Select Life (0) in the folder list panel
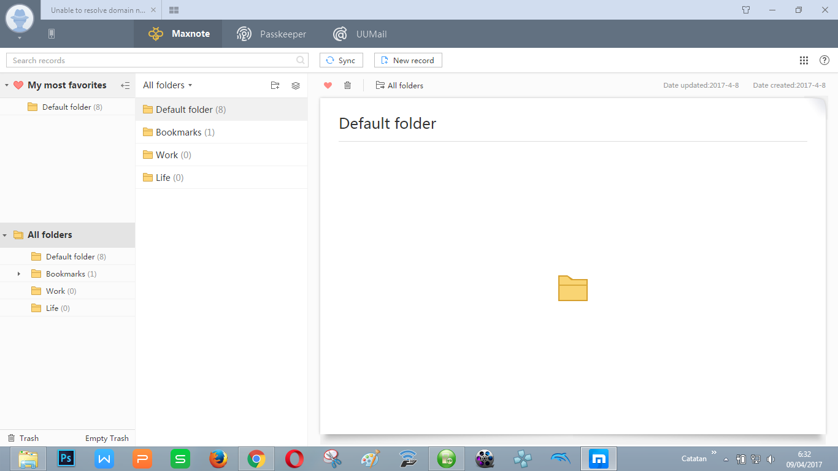Image resolution: width=838 pixels, height=471 pixels. pyautogui.click(x=221, y=177)
